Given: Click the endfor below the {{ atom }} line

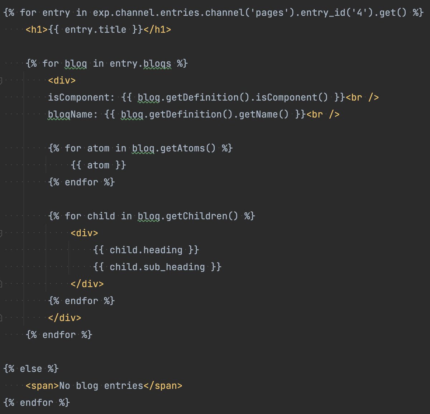Looking at the screenshot, I should 81,182.
